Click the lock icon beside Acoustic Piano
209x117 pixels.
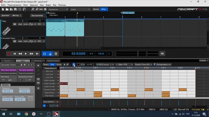coord(21,65)
